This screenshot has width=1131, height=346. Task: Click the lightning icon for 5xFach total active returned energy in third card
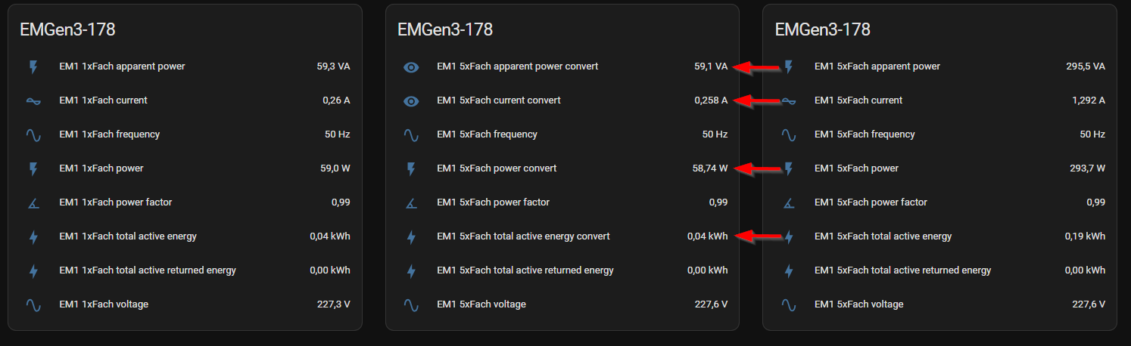pyautogui.click(x=788, y=270)
